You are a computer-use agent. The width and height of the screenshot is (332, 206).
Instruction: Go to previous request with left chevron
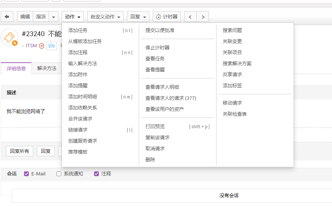pyautogui.click(x=190, y=17)
